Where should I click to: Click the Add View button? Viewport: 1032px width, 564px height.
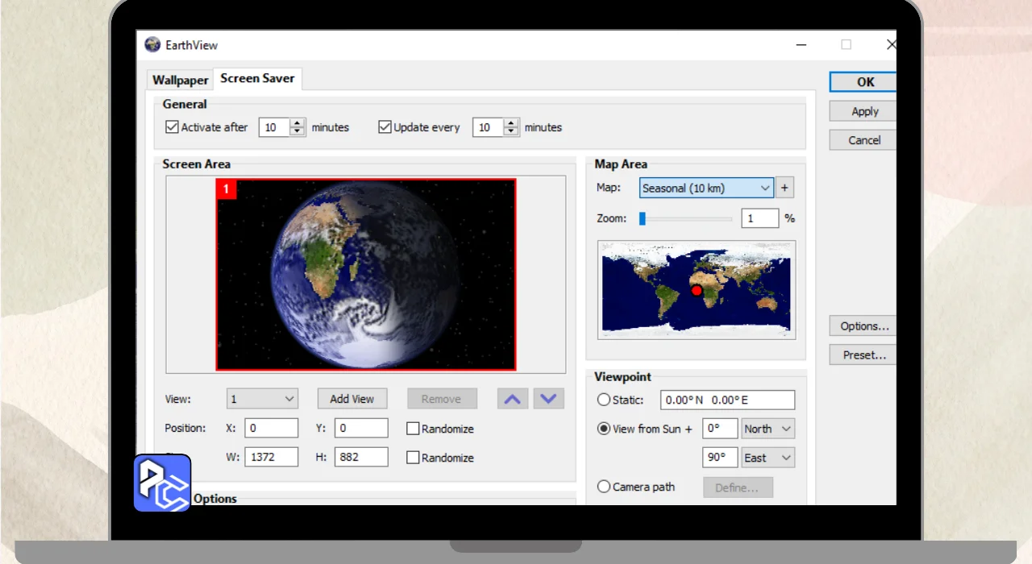click(x=352, y=399)
